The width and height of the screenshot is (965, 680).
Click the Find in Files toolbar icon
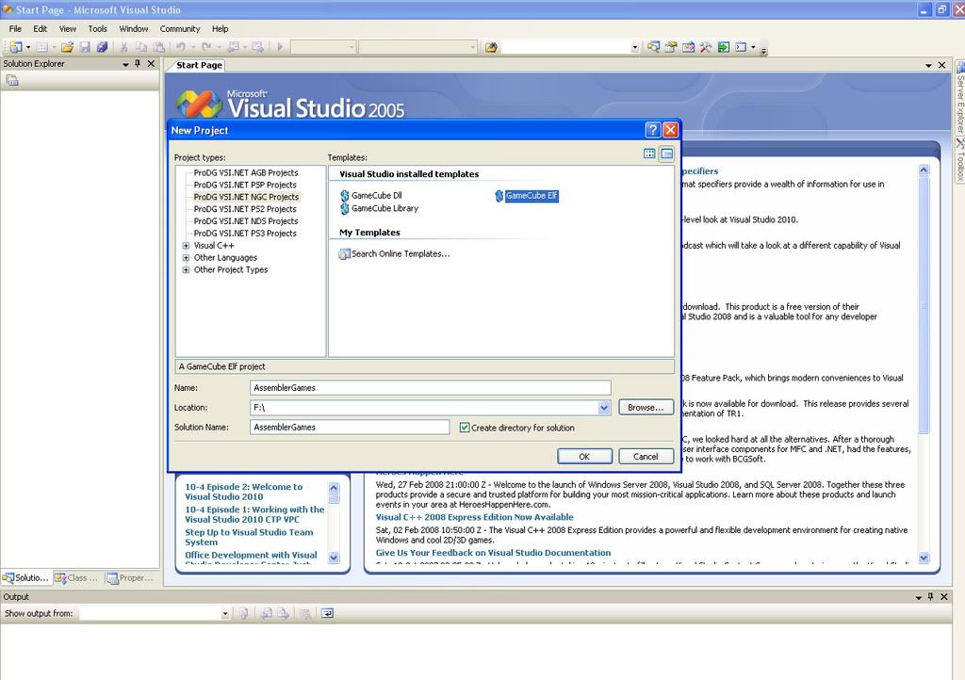(x=491, y=47)
